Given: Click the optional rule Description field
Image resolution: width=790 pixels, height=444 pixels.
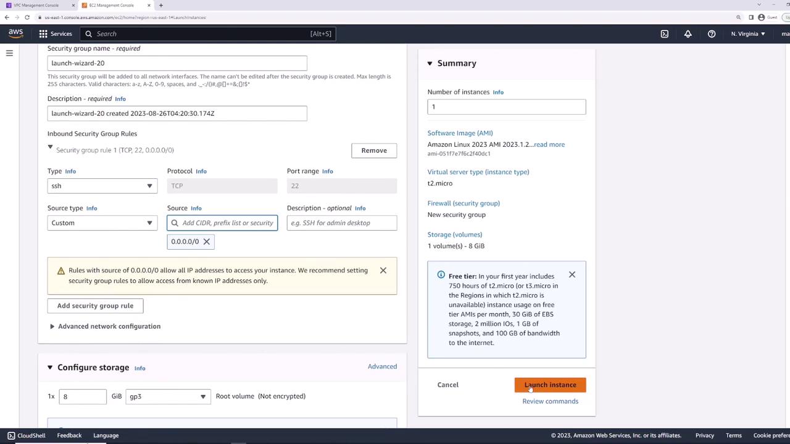Looking at the screenshot, I should coord(342,223).
